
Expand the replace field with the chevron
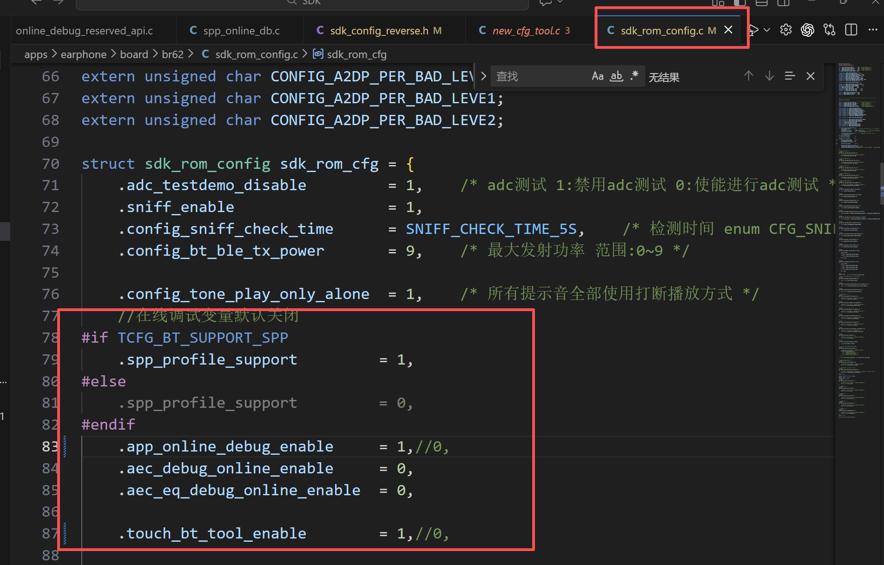(483, 76)
